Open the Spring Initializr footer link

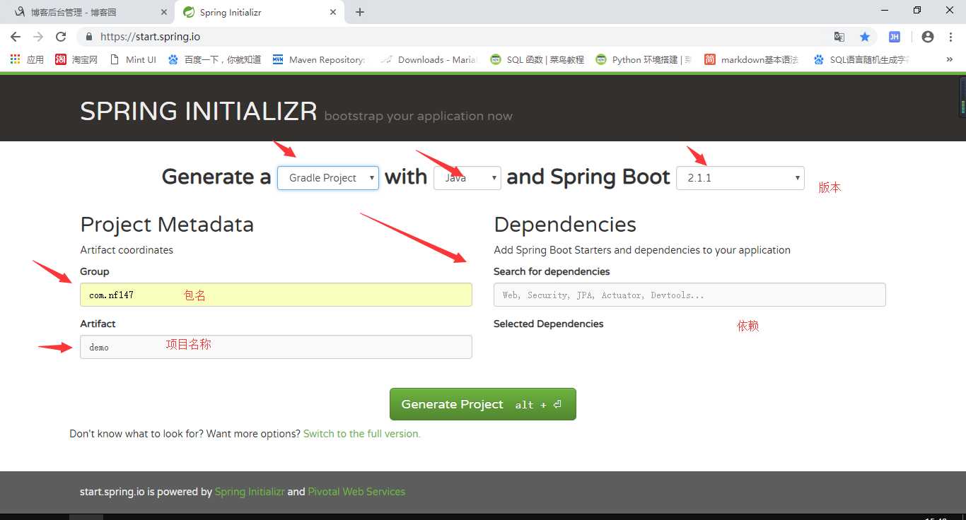pos(250,492)
